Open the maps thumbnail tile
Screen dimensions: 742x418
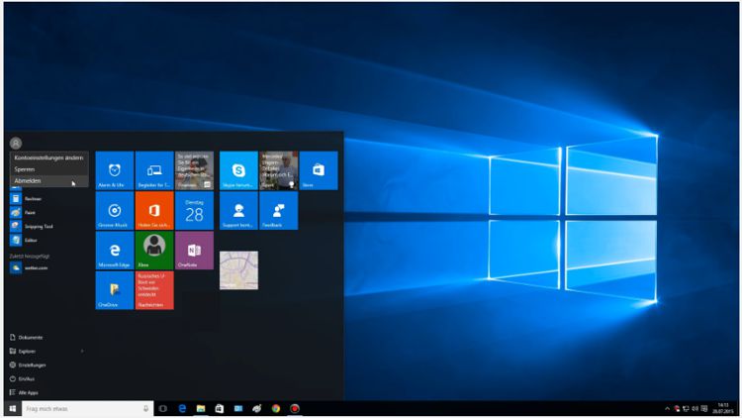click(238, 270)
